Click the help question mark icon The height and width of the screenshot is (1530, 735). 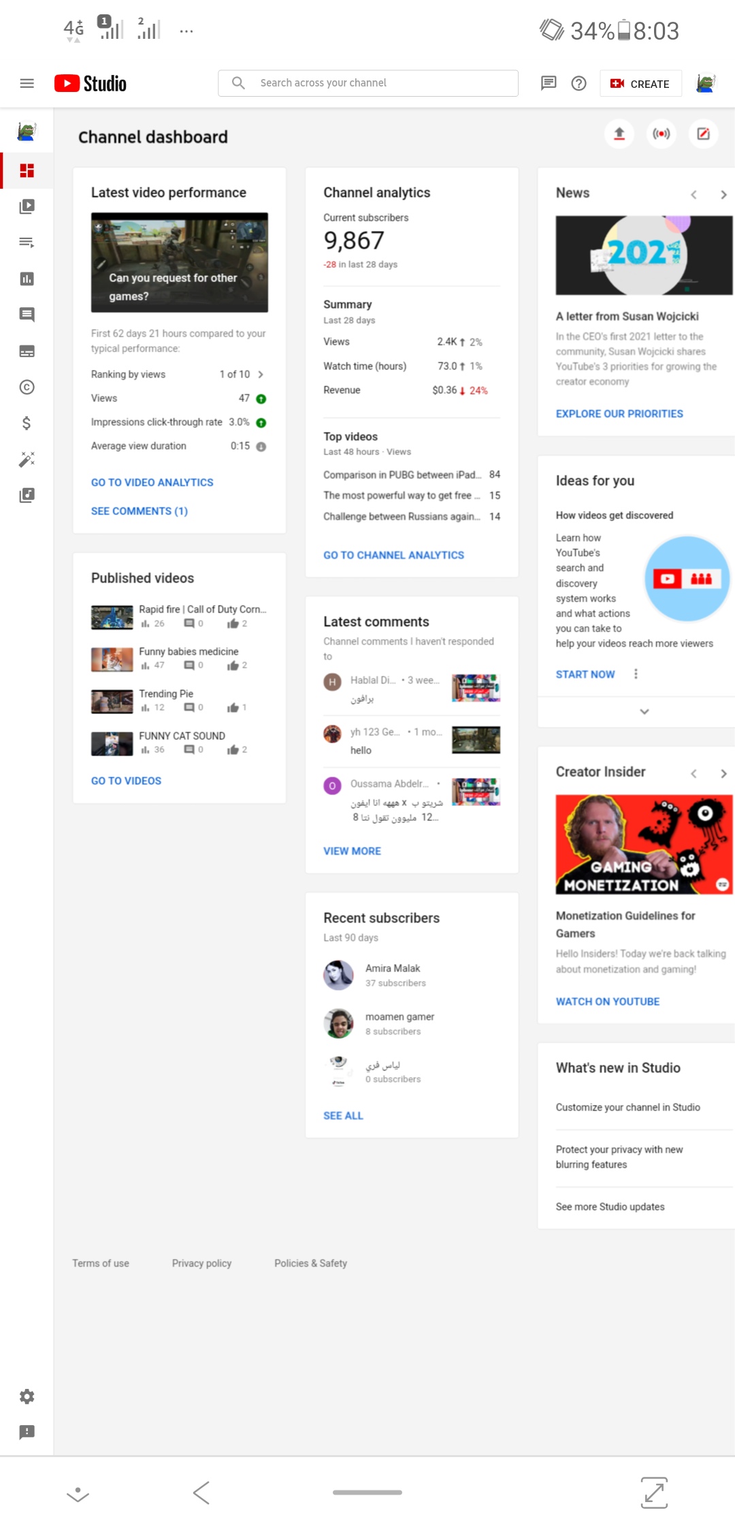click(x=578, y=83)
